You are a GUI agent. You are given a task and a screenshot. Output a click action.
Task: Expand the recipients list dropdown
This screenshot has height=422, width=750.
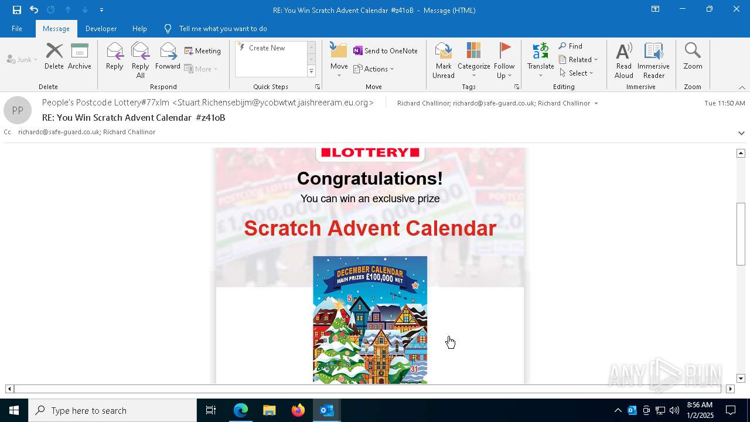[x=596, y=104]
